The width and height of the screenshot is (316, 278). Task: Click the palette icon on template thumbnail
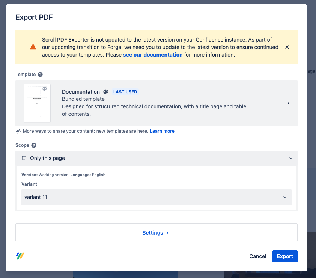pyautogui.click(x=45, y=89)
